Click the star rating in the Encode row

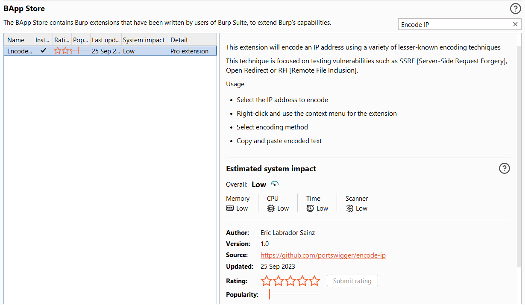(62, 51)
